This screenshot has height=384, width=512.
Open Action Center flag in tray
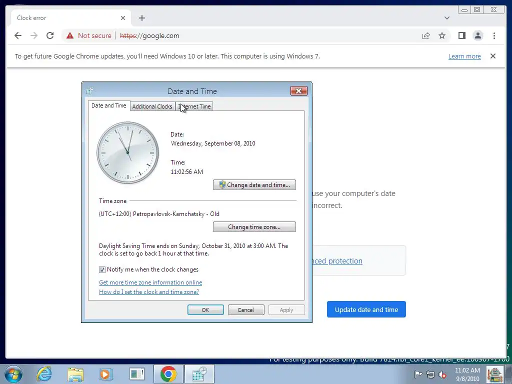pos(418,374)
